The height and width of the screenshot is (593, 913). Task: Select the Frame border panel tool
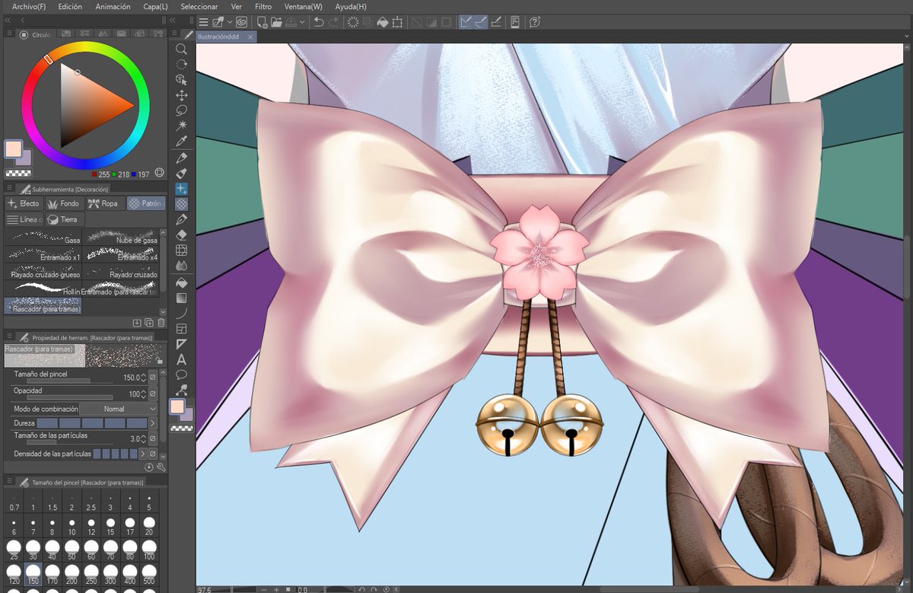(x=181, y=329)
